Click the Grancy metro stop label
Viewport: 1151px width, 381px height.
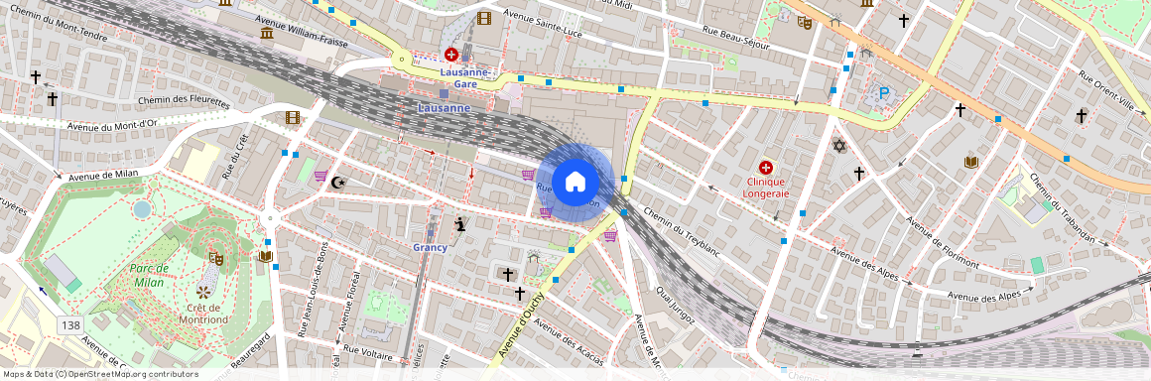[x=431, y=247]
